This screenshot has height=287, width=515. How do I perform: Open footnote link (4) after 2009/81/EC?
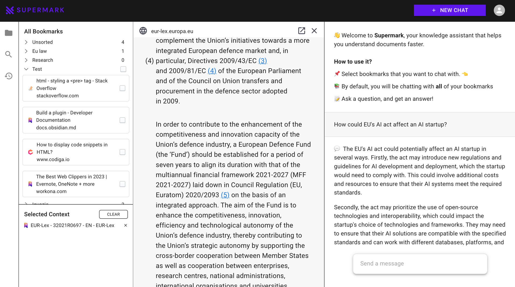point(212,71)
